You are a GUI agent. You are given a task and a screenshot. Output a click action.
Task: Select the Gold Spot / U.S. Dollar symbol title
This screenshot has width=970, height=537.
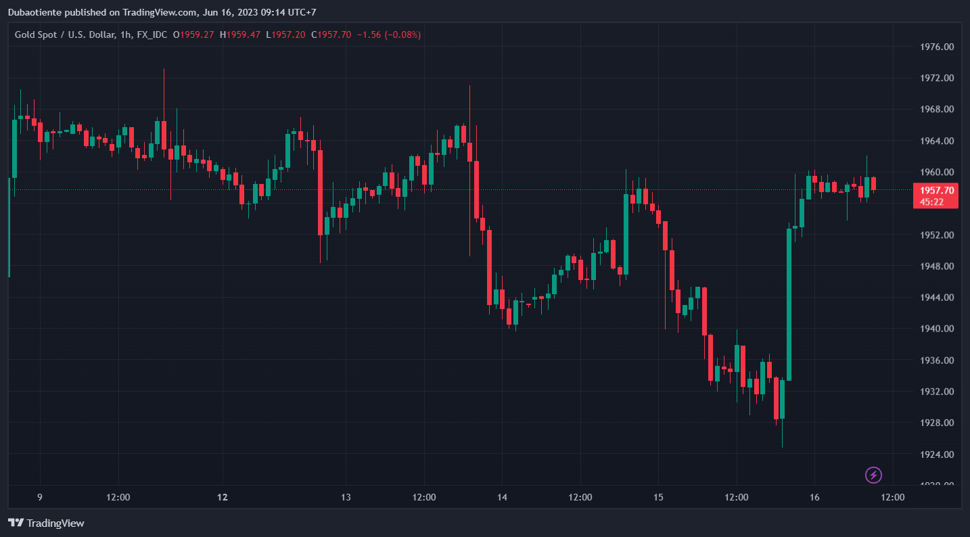click(x=64, y=34)
